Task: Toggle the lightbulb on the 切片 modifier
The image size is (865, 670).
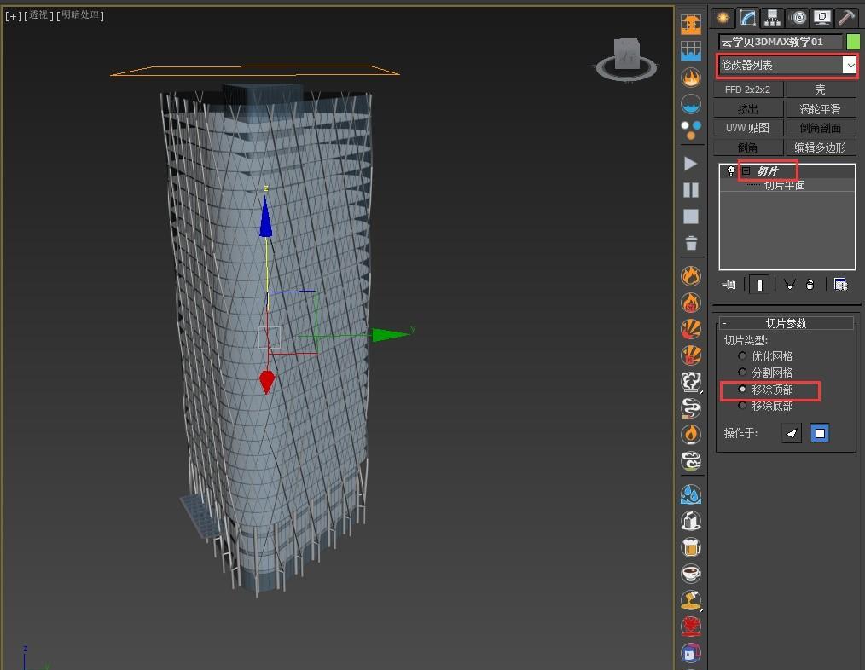Action: [730, 171]
